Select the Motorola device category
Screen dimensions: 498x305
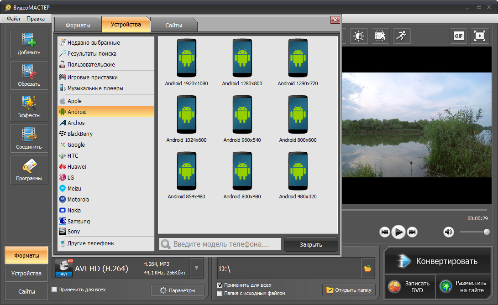[106, 199]
